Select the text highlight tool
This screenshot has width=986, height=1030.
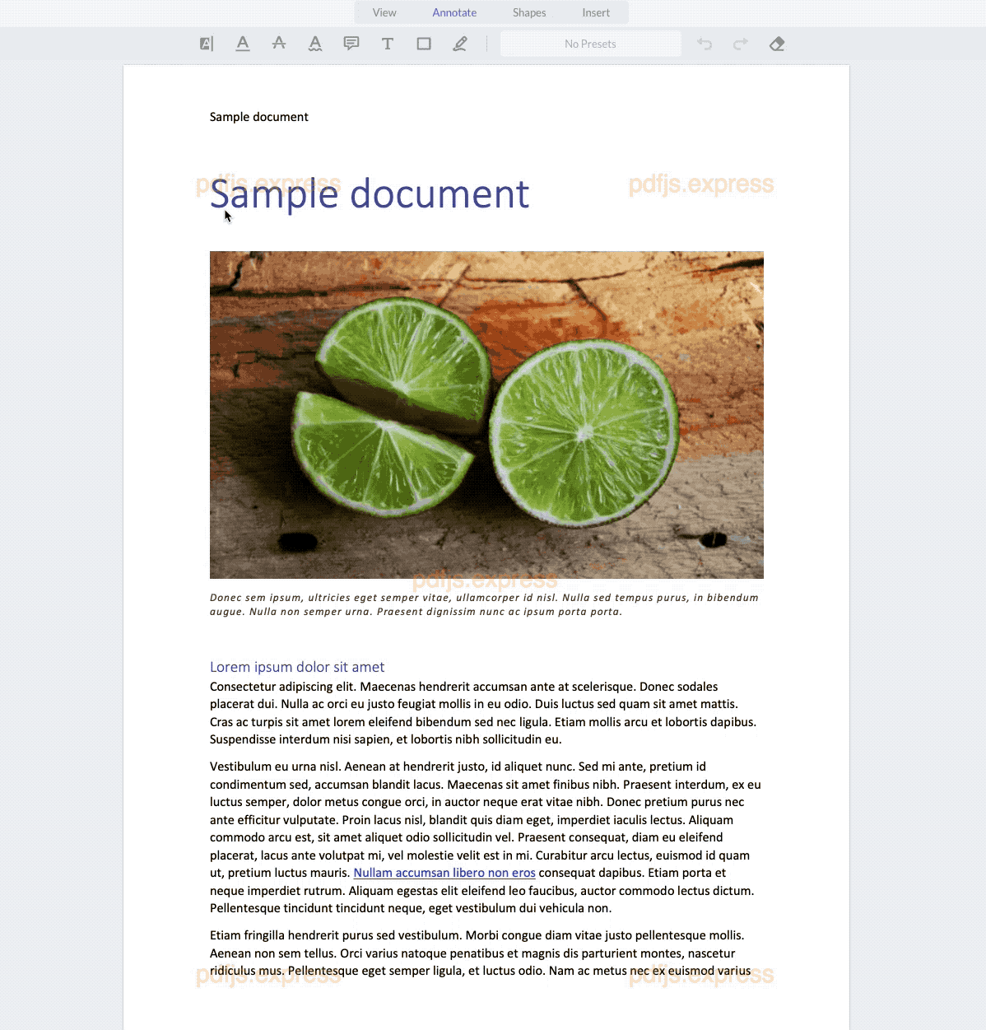(207, 44)
